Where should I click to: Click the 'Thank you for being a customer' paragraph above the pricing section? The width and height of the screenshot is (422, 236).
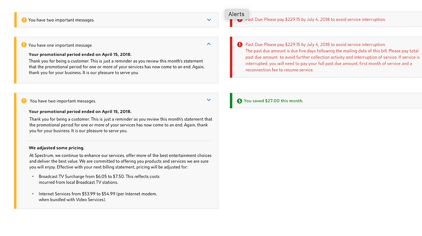(121, 125)
